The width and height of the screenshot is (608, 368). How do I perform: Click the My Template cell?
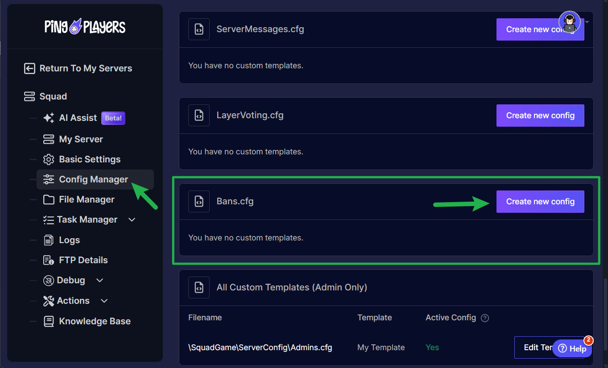tap(381, 347)
